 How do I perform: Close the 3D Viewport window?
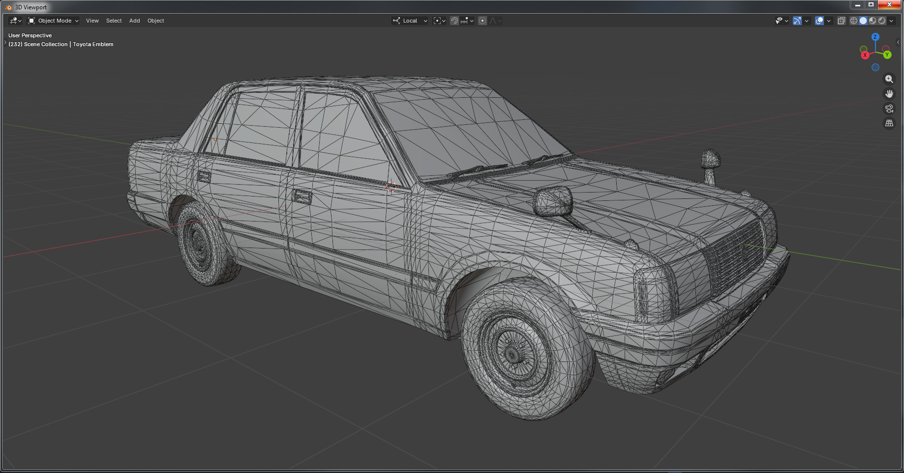point(889,5)
